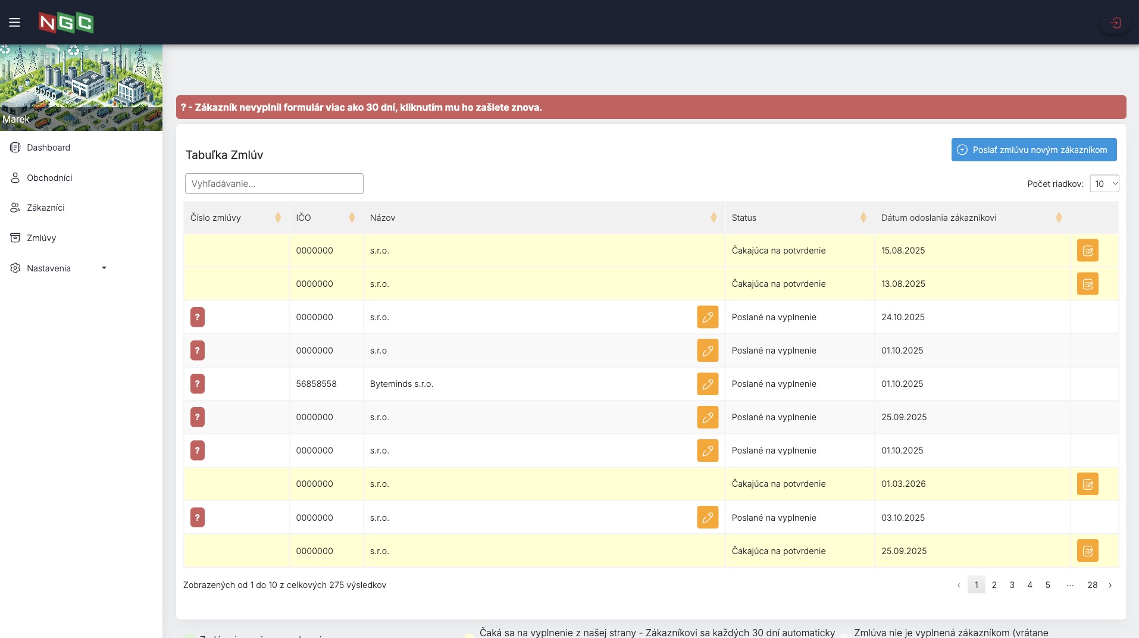Click pencil icon in 03.10.2025 row

(708, 518)
